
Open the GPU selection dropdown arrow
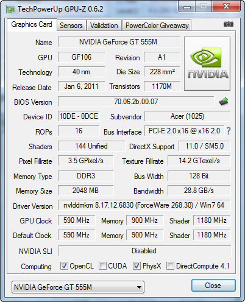[x=139, y=287]
